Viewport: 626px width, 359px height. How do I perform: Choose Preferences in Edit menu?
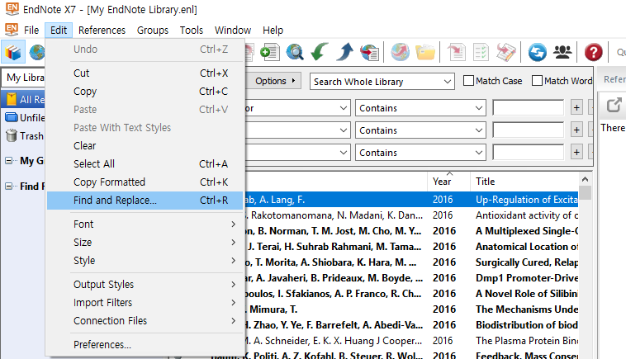point(145,345)
